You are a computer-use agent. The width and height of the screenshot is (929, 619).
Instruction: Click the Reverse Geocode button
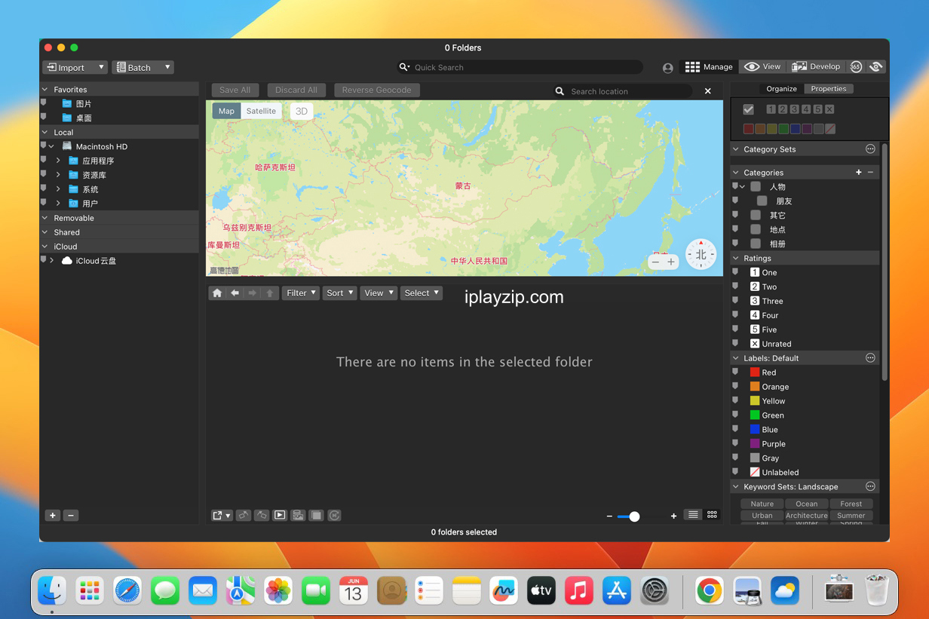click(376, 90)
